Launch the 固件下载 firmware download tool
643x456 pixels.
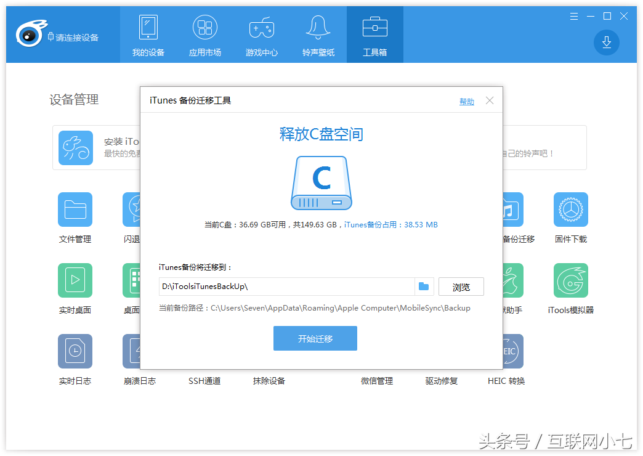pos(570,210)
